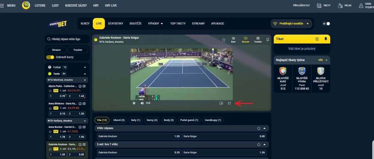Pause the live stream
Image resolution: width=374 pixels, height=159 pixels.
(134, 103)
